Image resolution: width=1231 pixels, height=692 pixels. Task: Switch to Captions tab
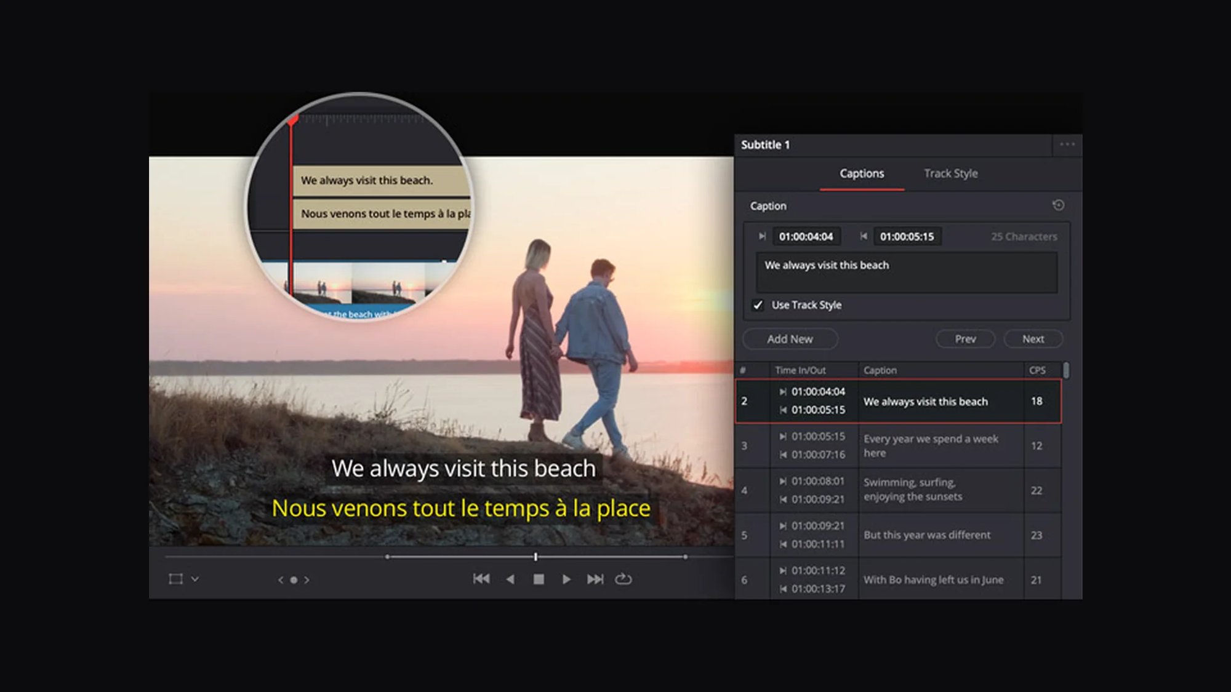pos(862,173)
